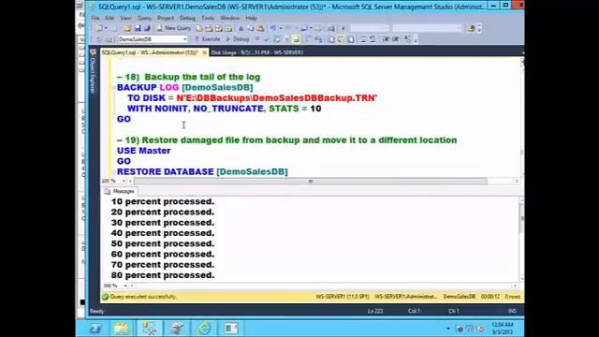Click '80 percent processed.' message

(163, 275)
